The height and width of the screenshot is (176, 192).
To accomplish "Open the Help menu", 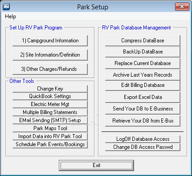I will pyautogui.click(x=10, y=16).
